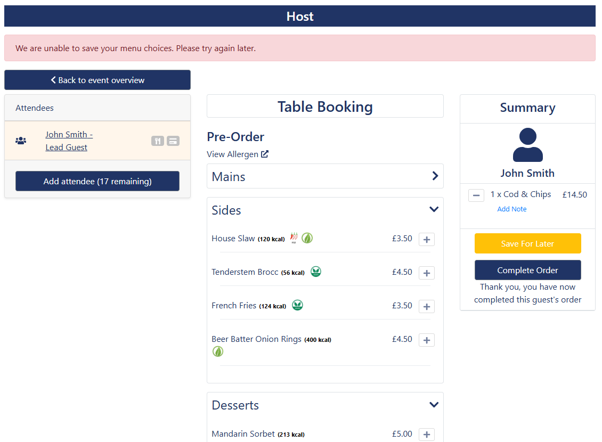This screenshot has width=602, height=442.
Task: Click Add attendee (17 remaining) button
Action: (x=97, y=182)
